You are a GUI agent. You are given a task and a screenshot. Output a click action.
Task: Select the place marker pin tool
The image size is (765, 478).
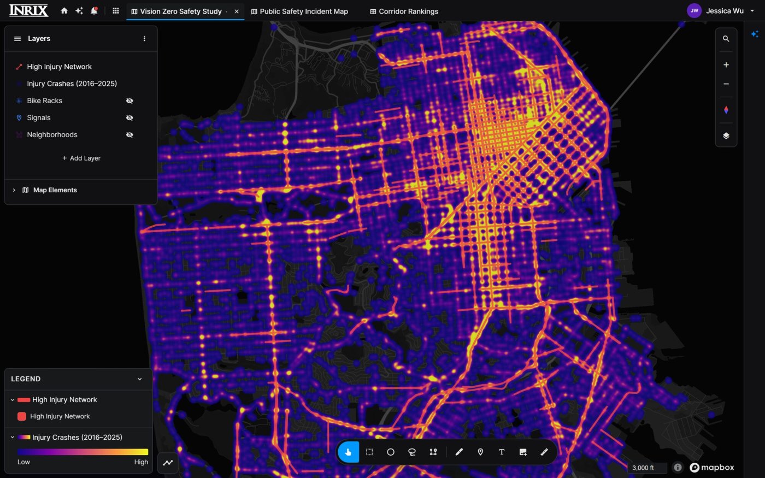click(480, 452)
